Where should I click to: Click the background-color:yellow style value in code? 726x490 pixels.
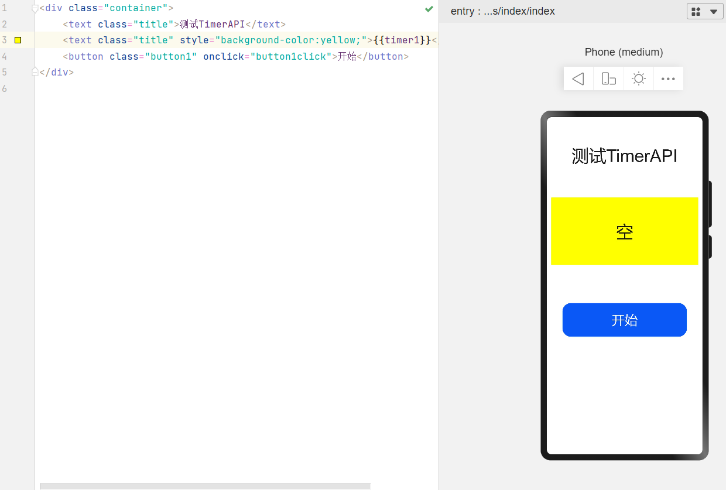point(292,40)
